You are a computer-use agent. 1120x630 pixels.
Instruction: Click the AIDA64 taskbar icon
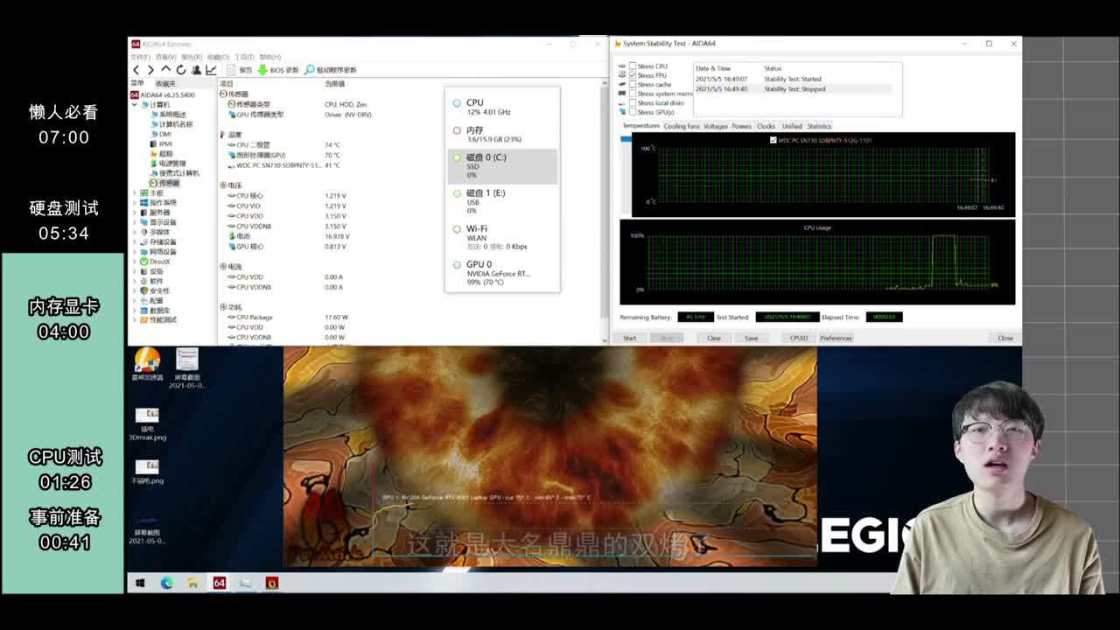click(x=220, y=583)
